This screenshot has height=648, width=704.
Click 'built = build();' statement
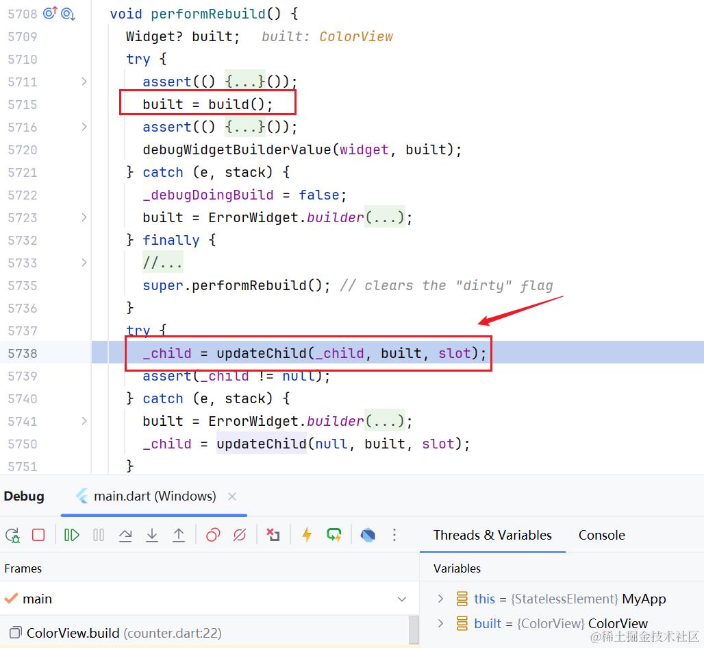[208, 104]
